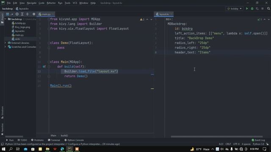Open the File menu

(8, 3)
